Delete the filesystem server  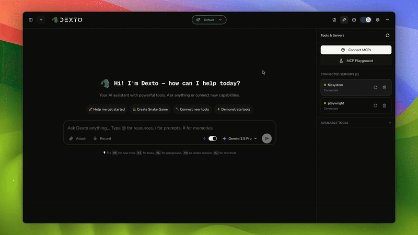coord(385,87)
